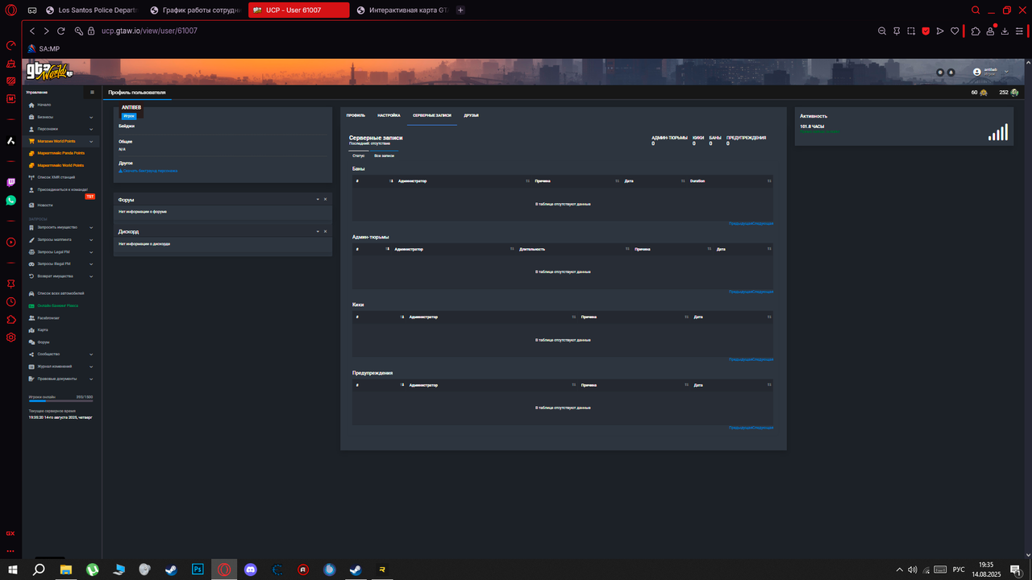Open Opera easy setup sliders icon
Screen dimensions: 1032x580
point(1020,31)
